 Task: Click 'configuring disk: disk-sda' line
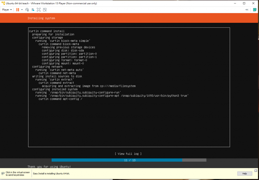(63, 50)
